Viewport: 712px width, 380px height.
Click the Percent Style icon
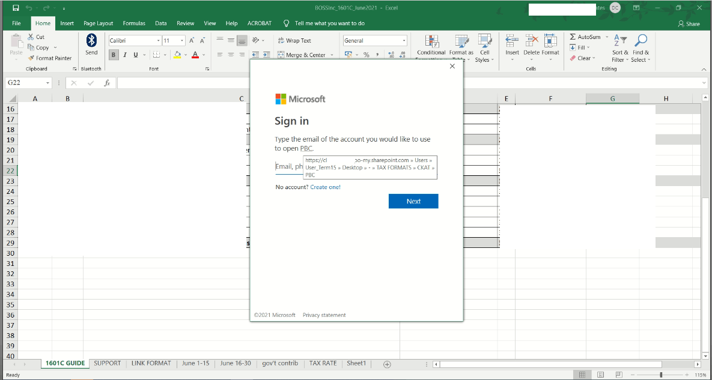click(366, 55)
